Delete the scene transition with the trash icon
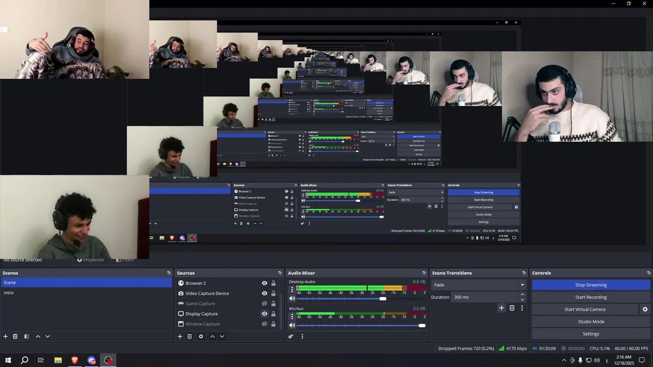The image size is (653, 367). click(512, 308)
